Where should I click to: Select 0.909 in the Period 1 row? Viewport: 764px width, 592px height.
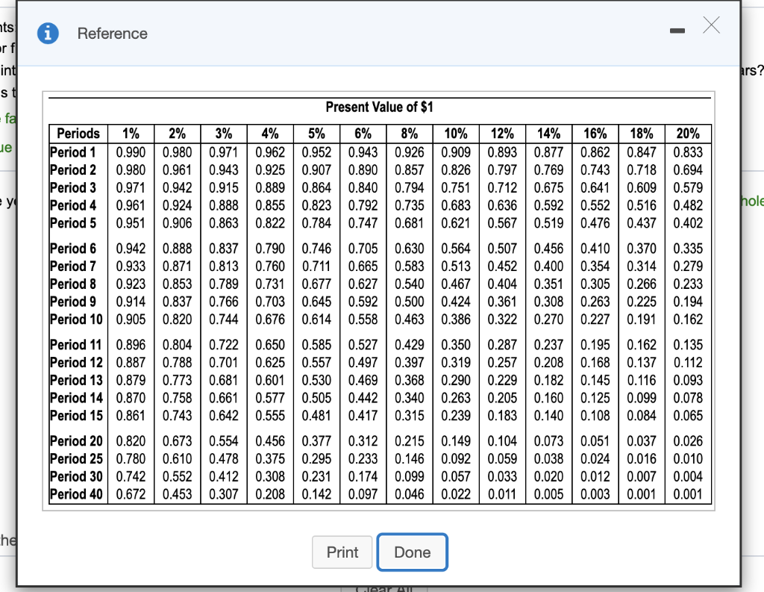[x=456, y=152]
